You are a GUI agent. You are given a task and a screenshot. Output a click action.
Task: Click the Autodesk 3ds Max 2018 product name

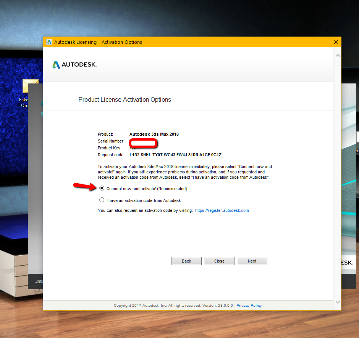point(154,134)
